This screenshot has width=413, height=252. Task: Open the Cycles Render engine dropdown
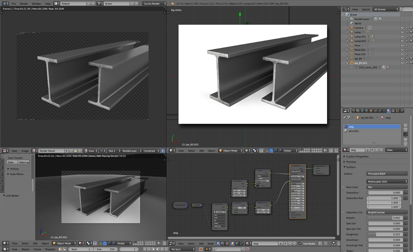(155, 4)
